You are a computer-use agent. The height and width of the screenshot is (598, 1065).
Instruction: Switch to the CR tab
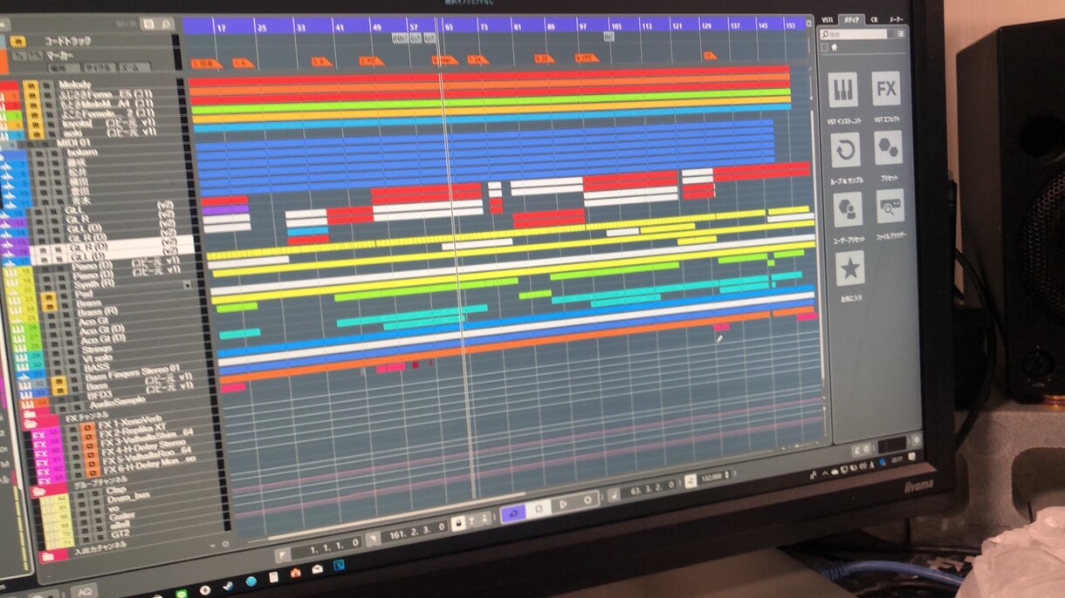click(874, 20)
